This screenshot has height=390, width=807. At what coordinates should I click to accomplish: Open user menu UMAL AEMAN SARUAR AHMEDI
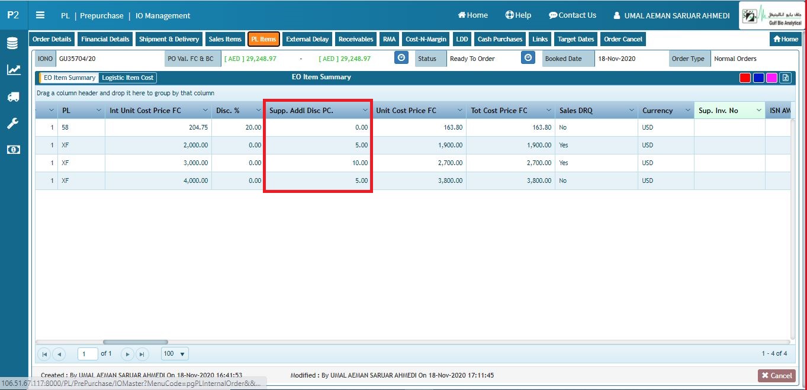[x=671, y=16]
